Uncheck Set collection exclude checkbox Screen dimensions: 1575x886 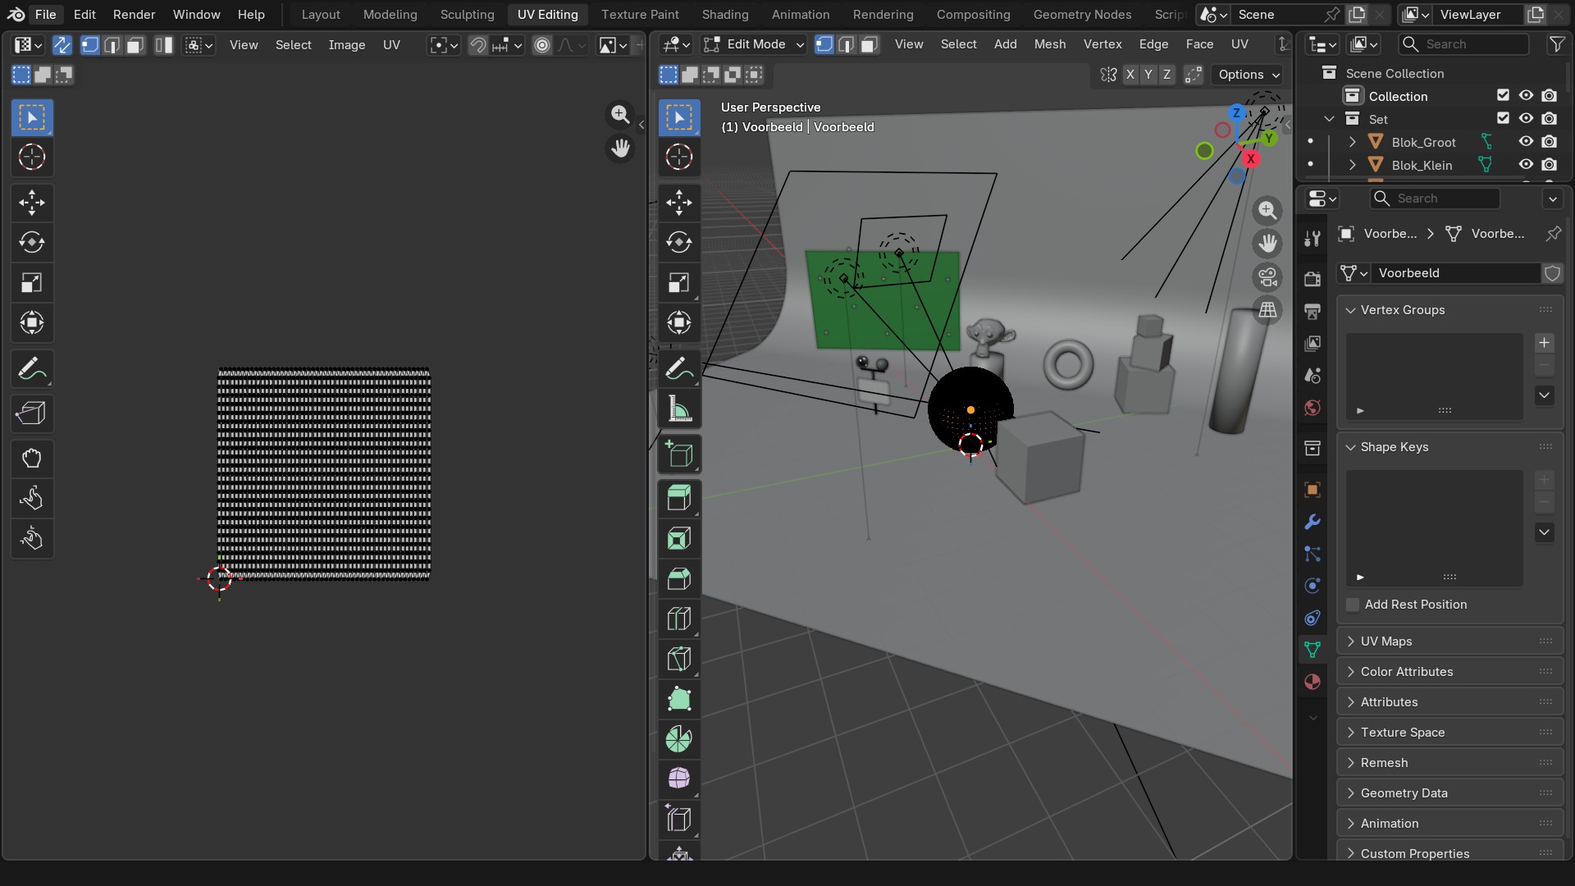point(1503,119)
